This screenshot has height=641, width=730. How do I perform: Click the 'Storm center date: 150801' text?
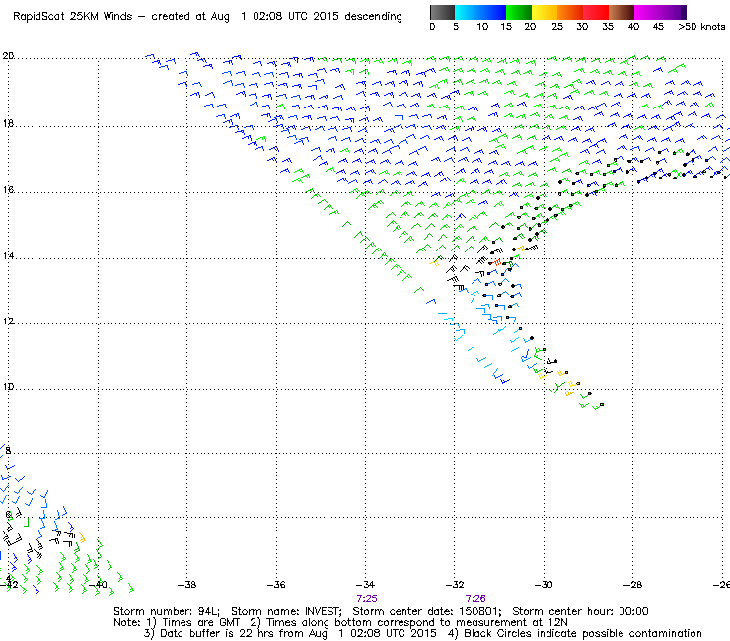click(427, 611)
